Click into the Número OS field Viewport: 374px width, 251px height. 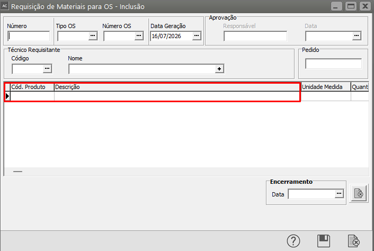(x=119, y=36)
